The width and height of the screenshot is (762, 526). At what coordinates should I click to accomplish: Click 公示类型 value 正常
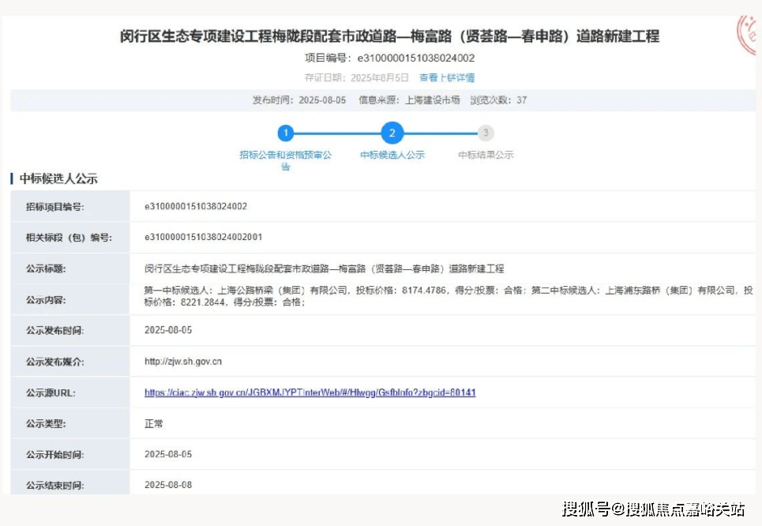[153, 424]
